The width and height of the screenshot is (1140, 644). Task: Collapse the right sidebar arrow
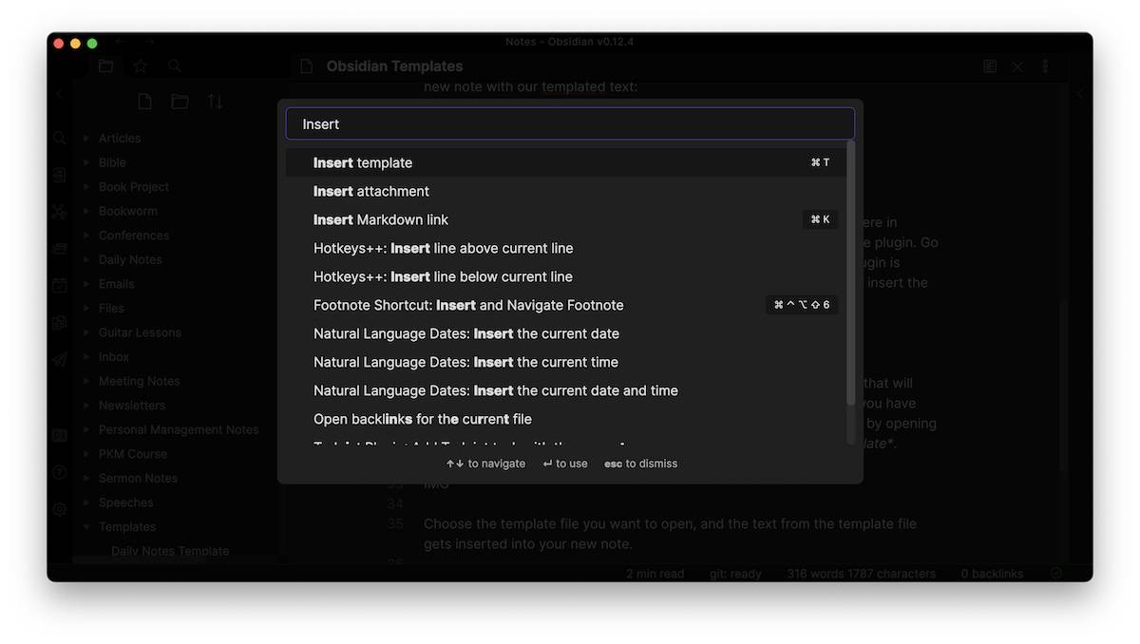coord(1079,94)
